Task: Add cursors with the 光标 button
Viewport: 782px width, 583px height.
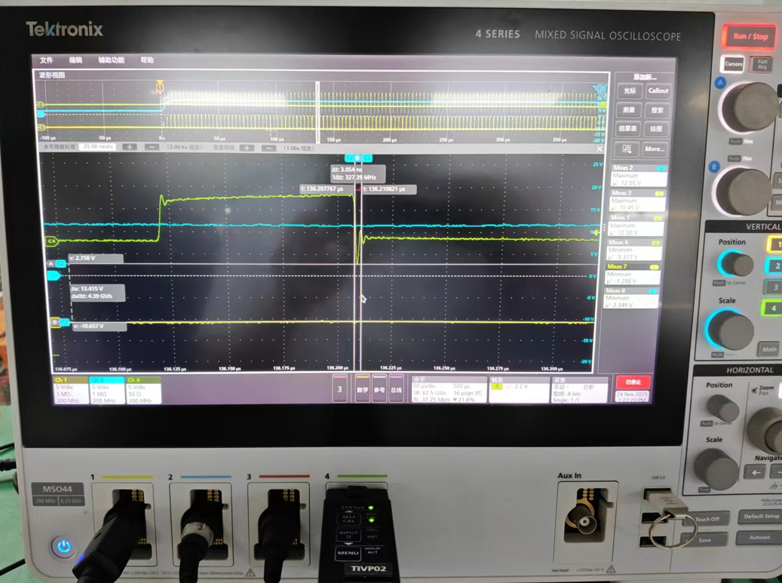Action: point(630,91)
